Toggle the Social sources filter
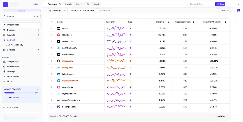243x122 pixels. [x=96, y=4]
